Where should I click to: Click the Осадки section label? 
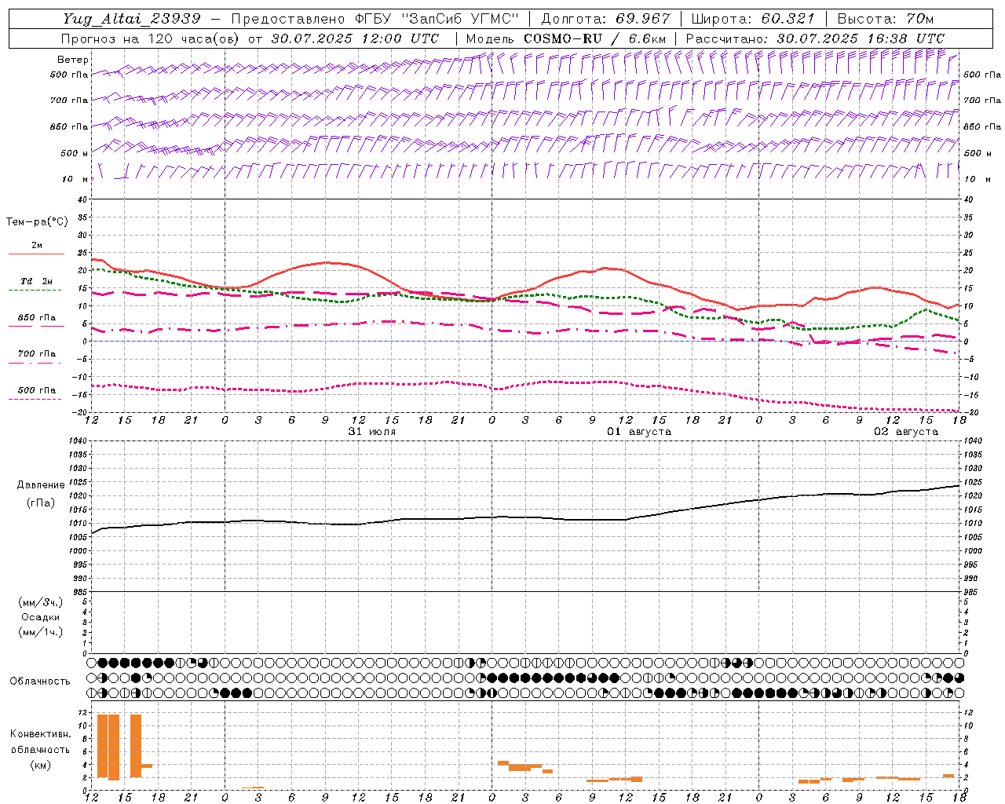tap(40, 617)
